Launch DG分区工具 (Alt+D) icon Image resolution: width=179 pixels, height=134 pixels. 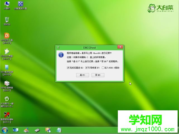coord(7,38)
